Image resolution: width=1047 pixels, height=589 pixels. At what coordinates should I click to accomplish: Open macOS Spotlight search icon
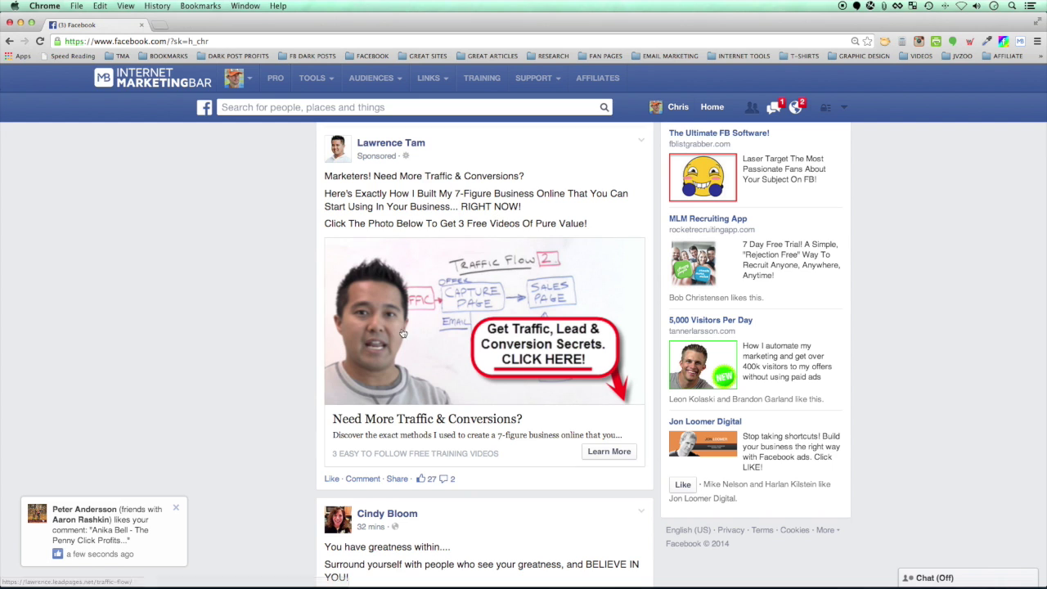(1012, 6)
